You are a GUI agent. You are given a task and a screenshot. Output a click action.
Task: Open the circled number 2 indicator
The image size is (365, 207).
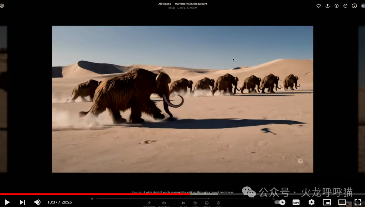pyautogui.click(x=354, y=6)
